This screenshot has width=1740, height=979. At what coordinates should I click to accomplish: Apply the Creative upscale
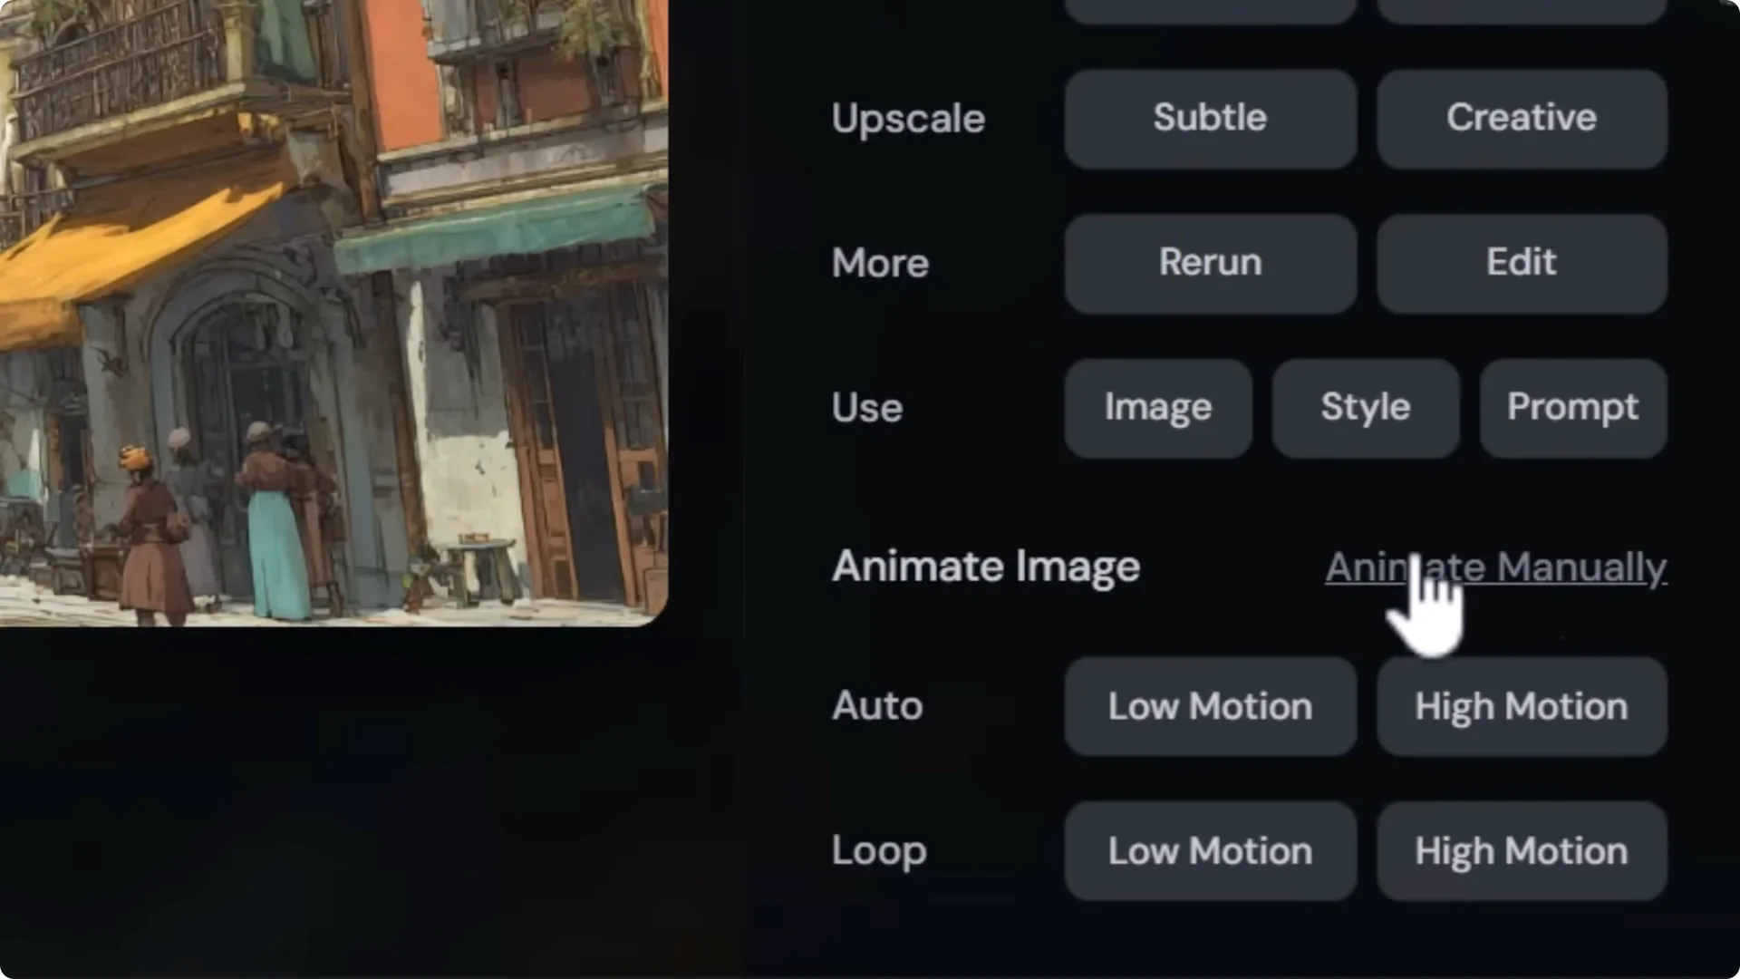(x=1521, y=118)
